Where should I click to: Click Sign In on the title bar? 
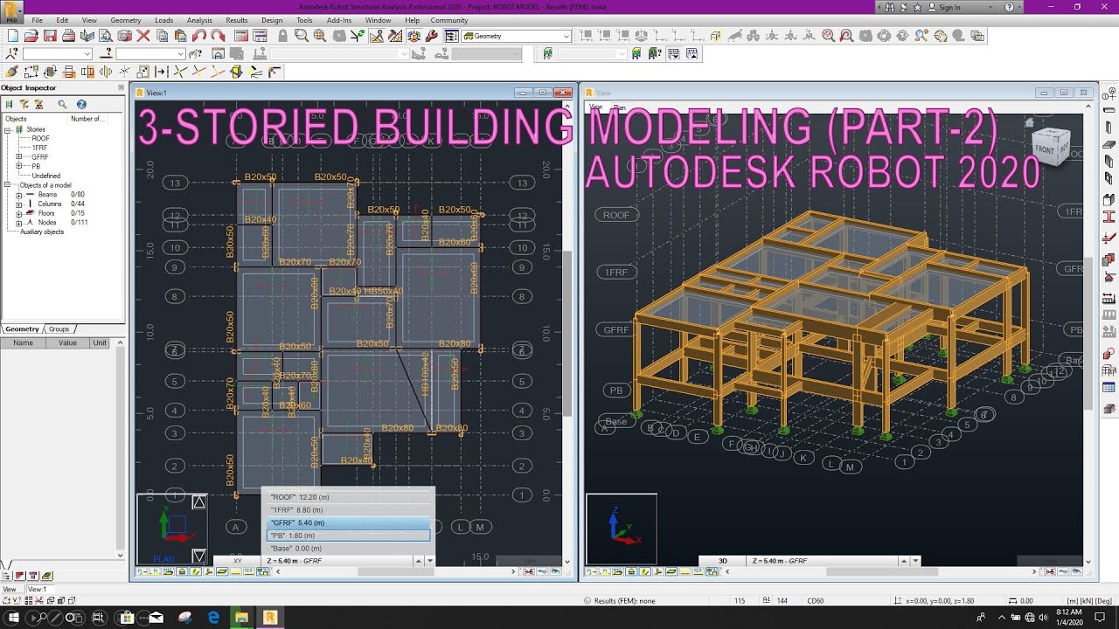click(x=951, y=7)
